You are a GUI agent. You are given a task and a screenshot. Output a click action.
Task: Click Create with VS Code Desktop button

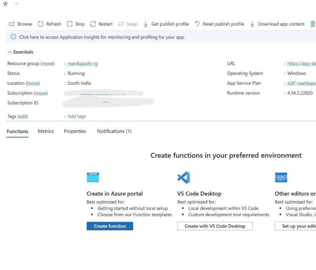tap(215, 226)
